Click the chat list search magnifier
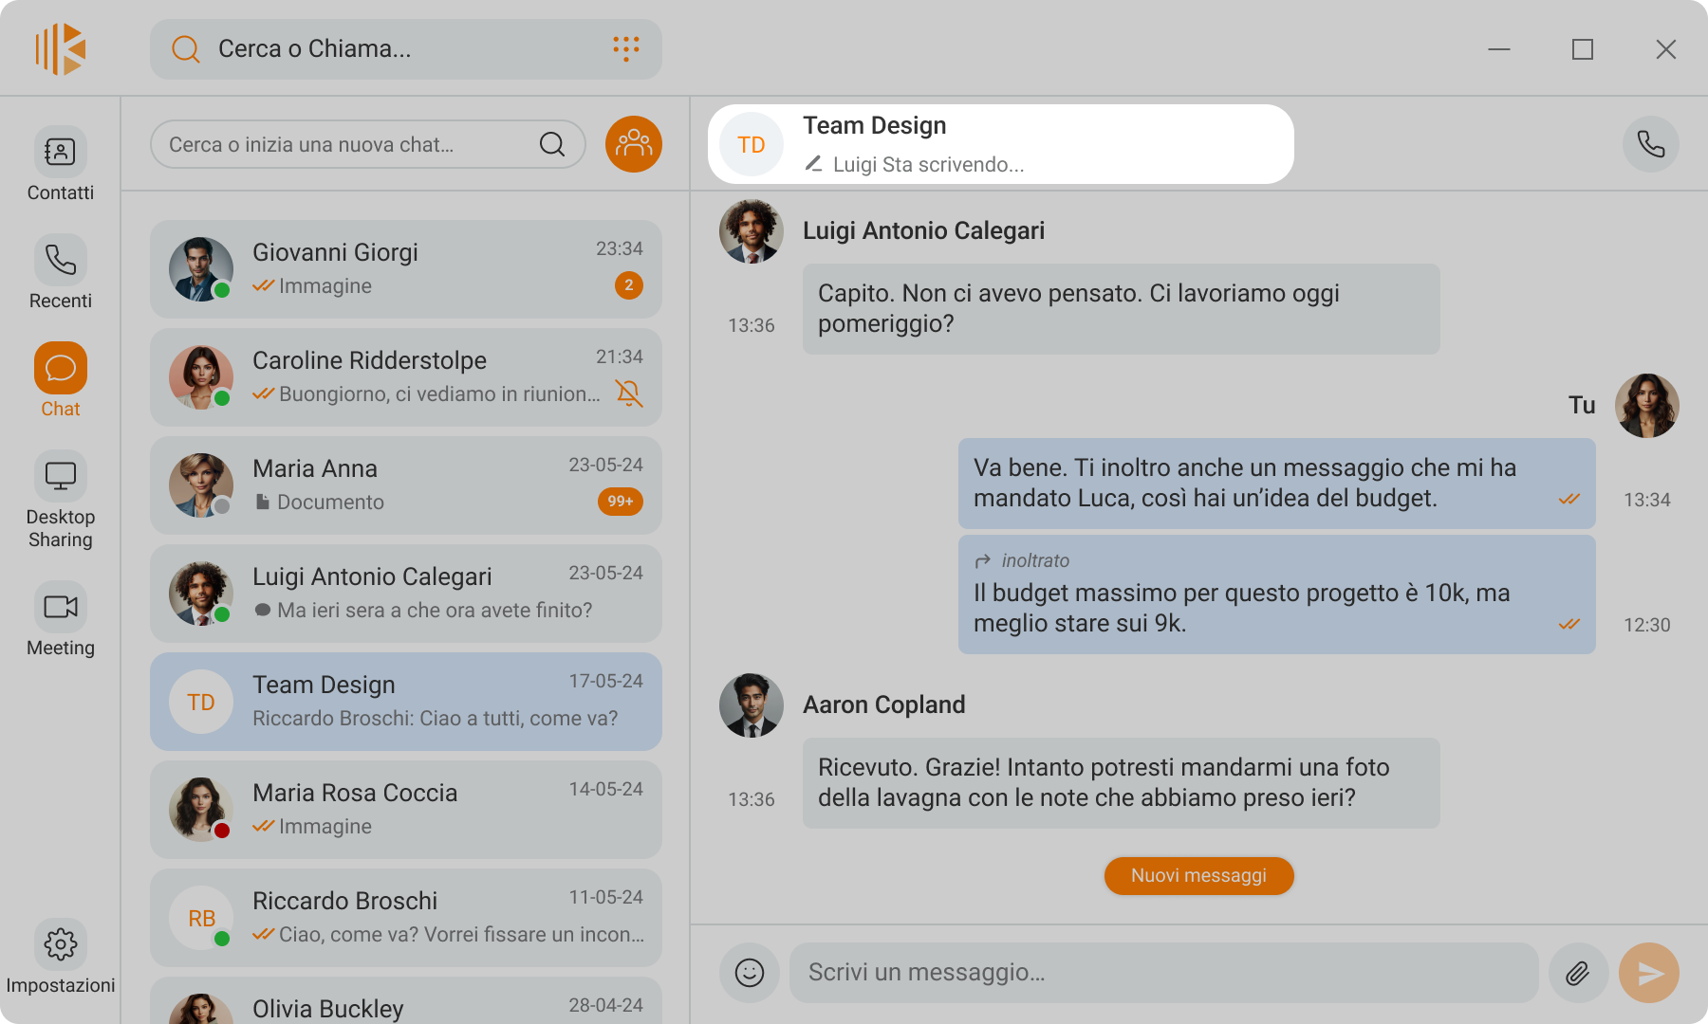 (x=552, y=144)
